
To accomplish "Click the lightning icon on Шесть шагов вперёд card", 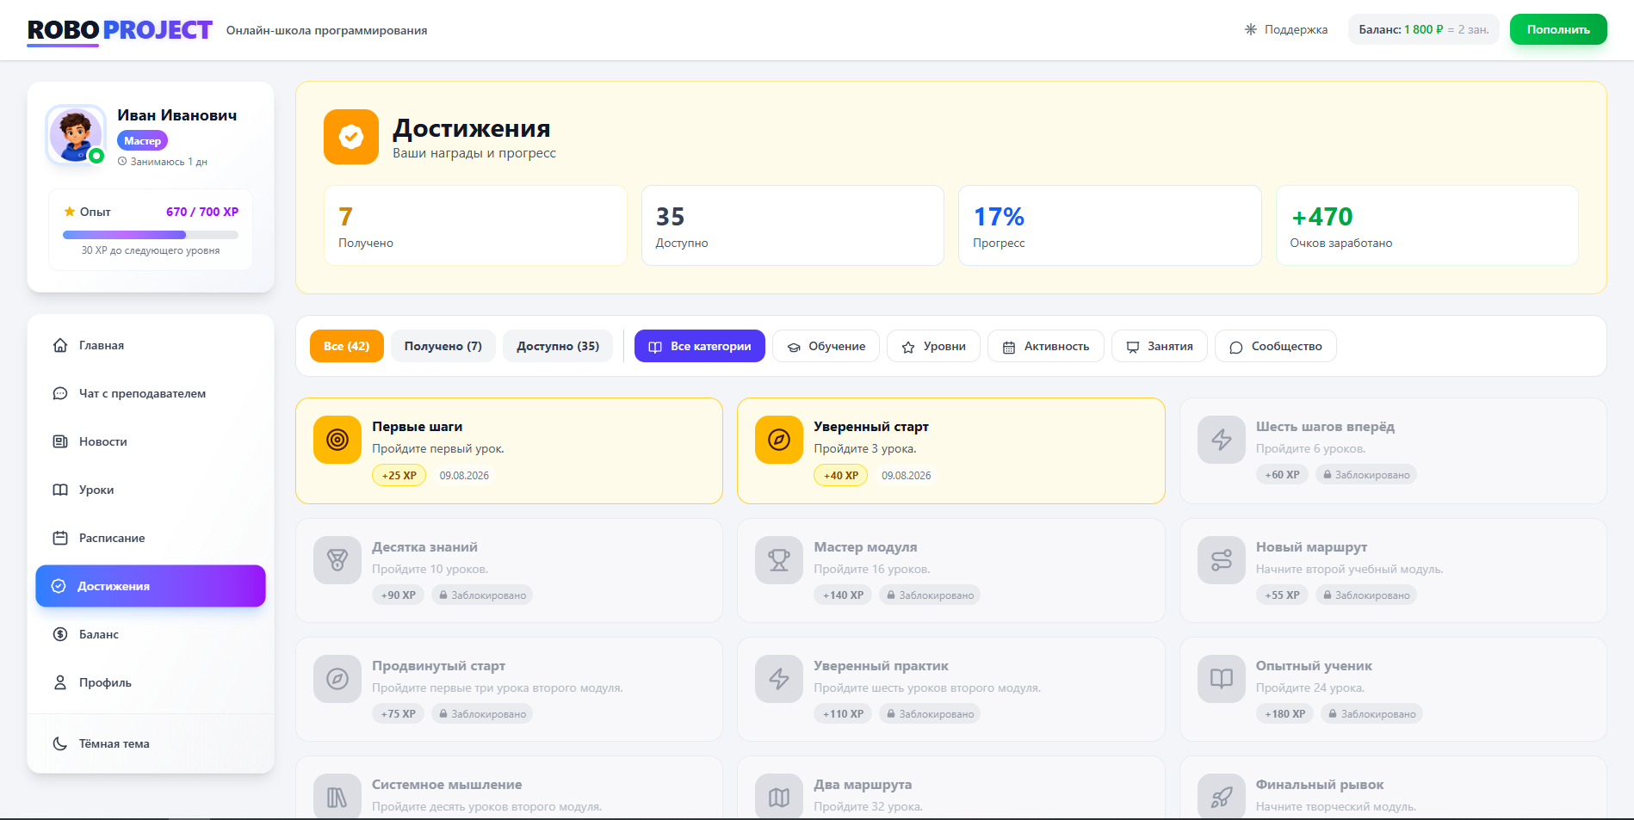I will (x=1222, y=440).
